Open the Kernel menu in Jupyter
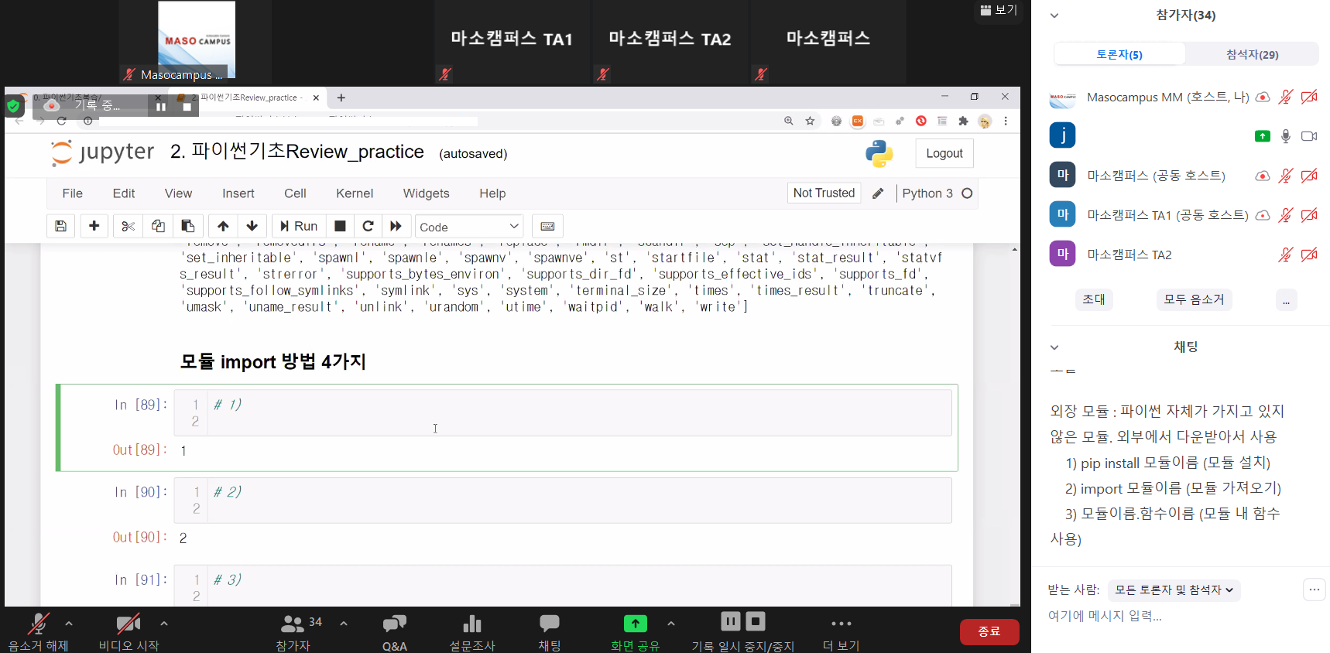1330x653 pixels. 354,193
